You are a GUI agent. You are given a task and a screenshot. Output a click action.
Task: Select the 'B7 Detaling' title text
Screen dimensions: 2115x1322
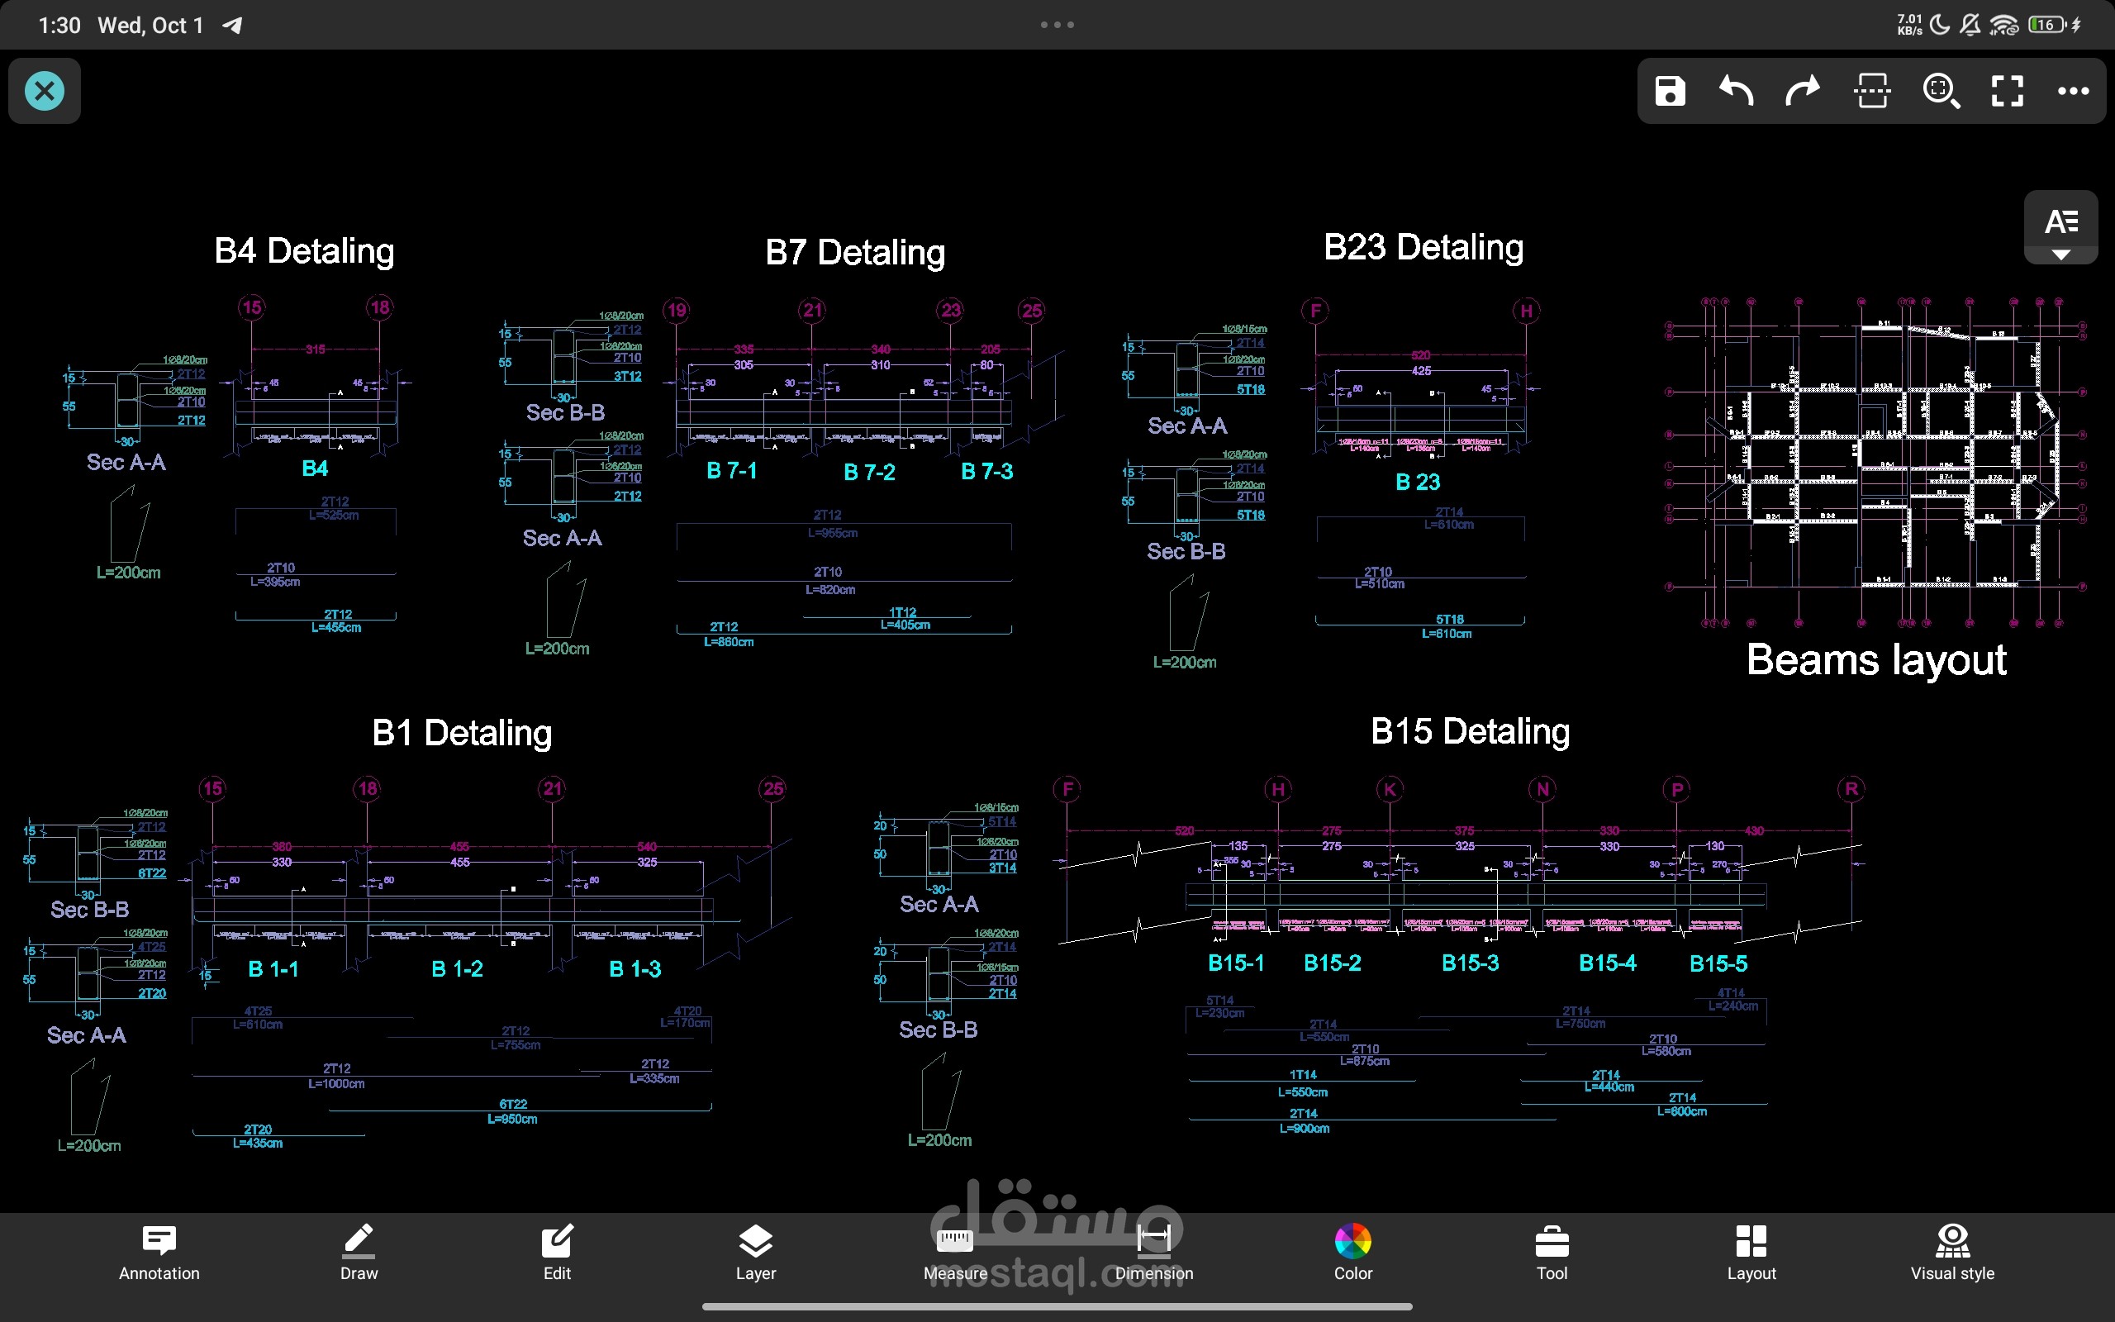click(x=855, y=253)
